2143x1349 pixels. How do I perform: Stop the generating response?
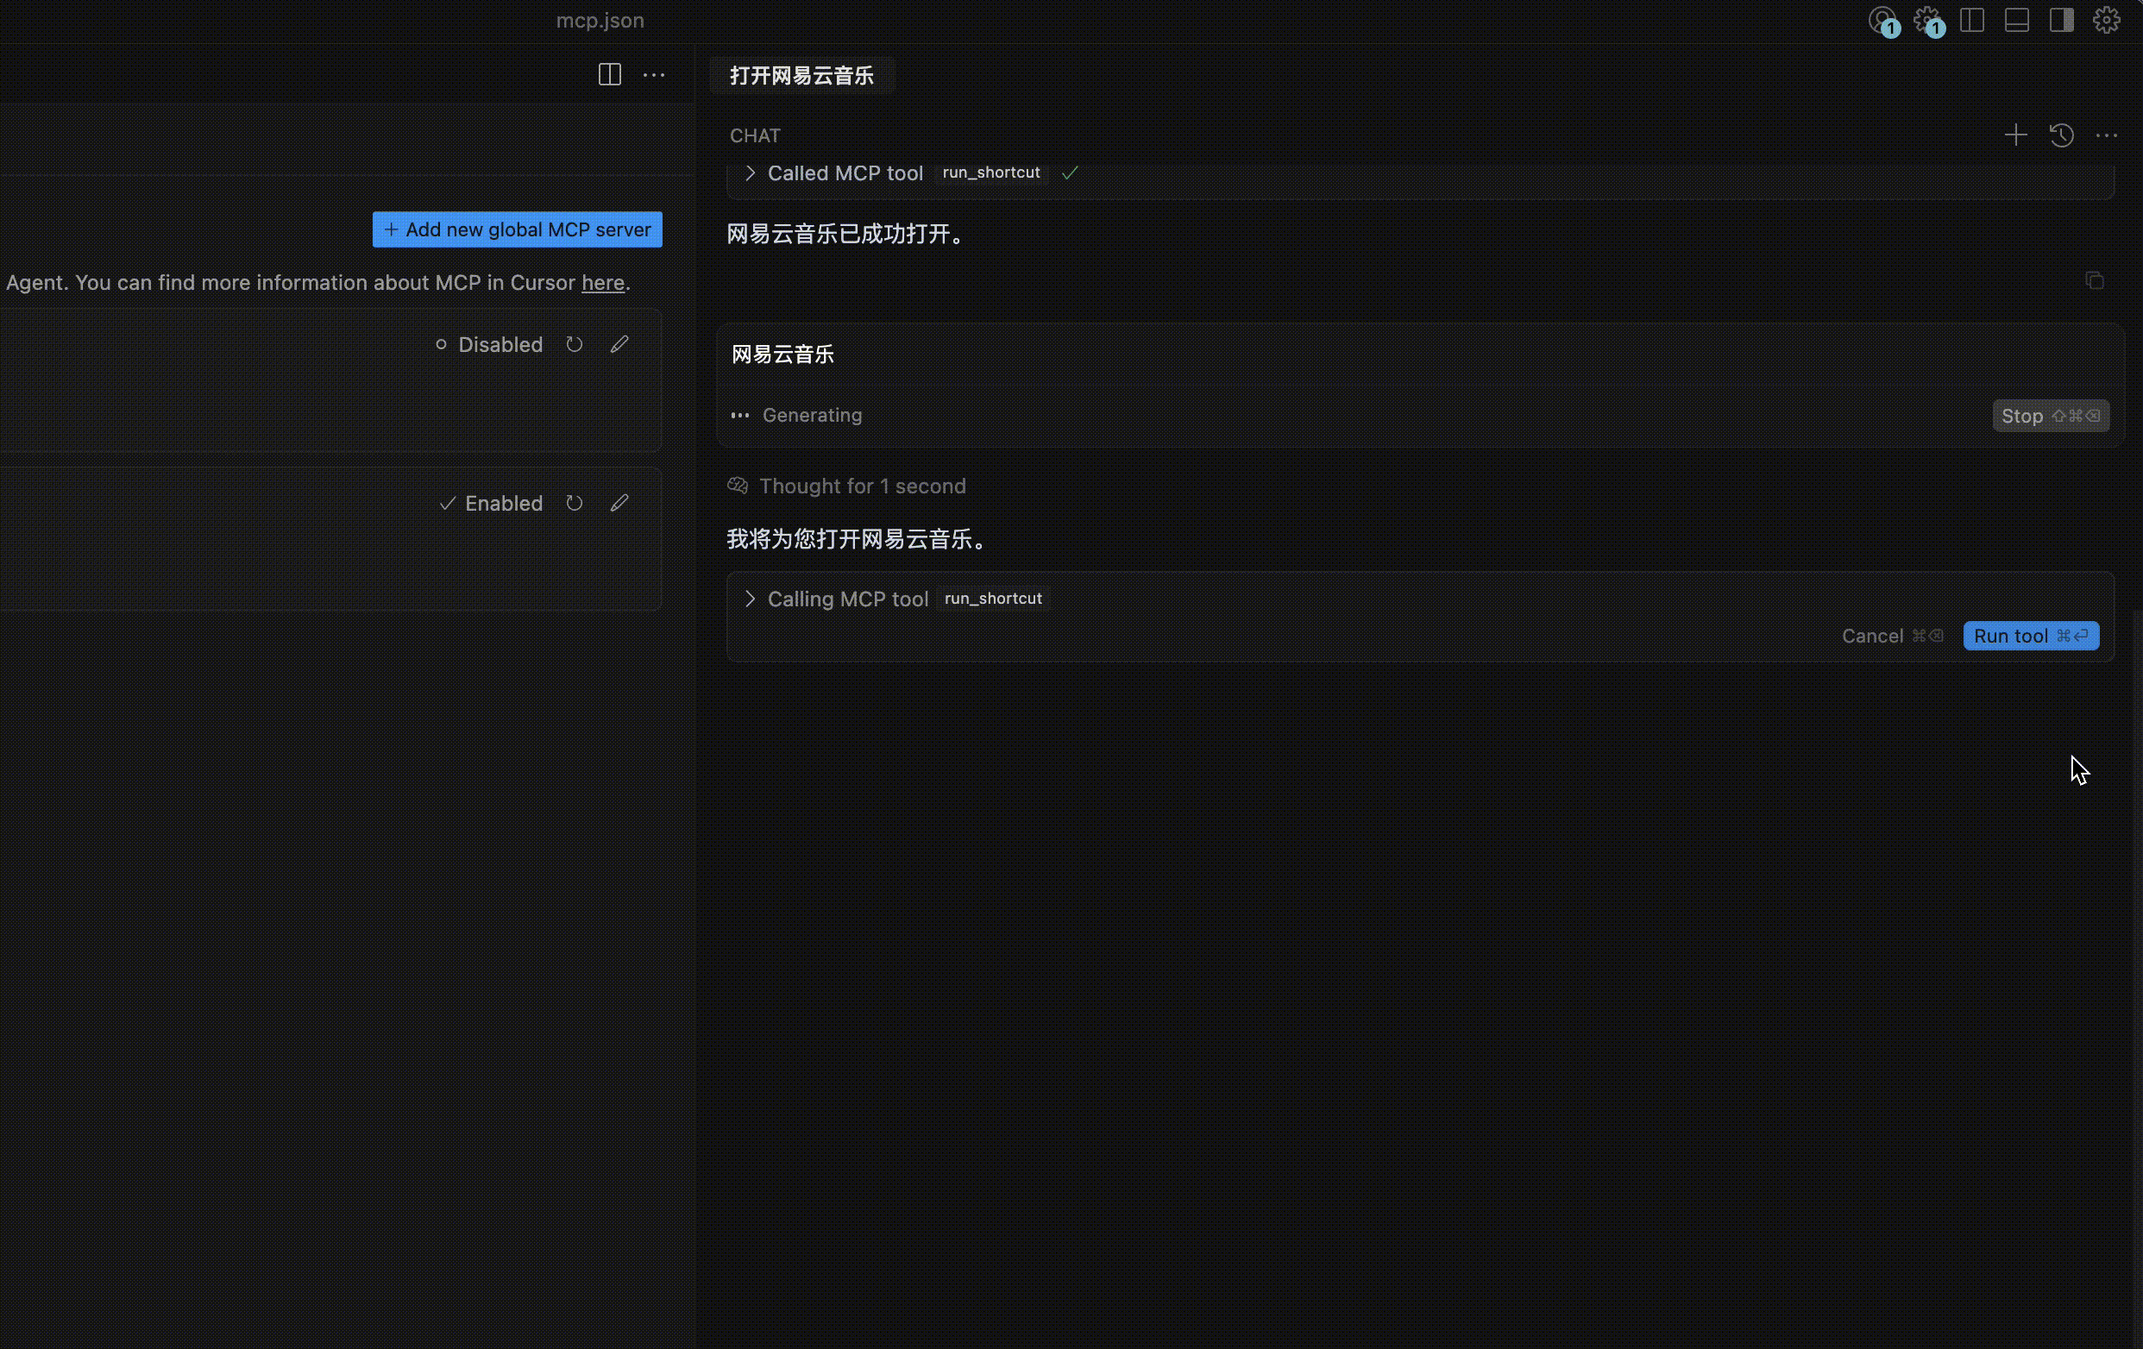point(2051,416)
